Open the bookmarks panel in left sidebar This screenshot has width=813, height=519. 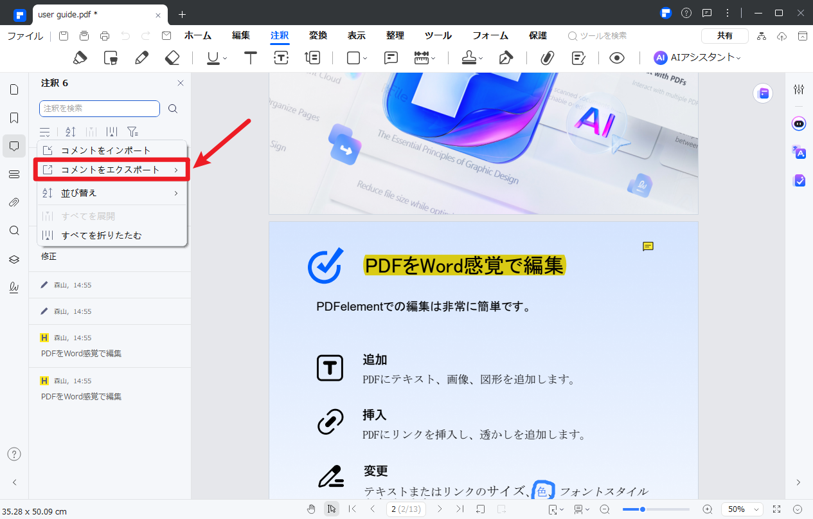click(x=14, y=118)
